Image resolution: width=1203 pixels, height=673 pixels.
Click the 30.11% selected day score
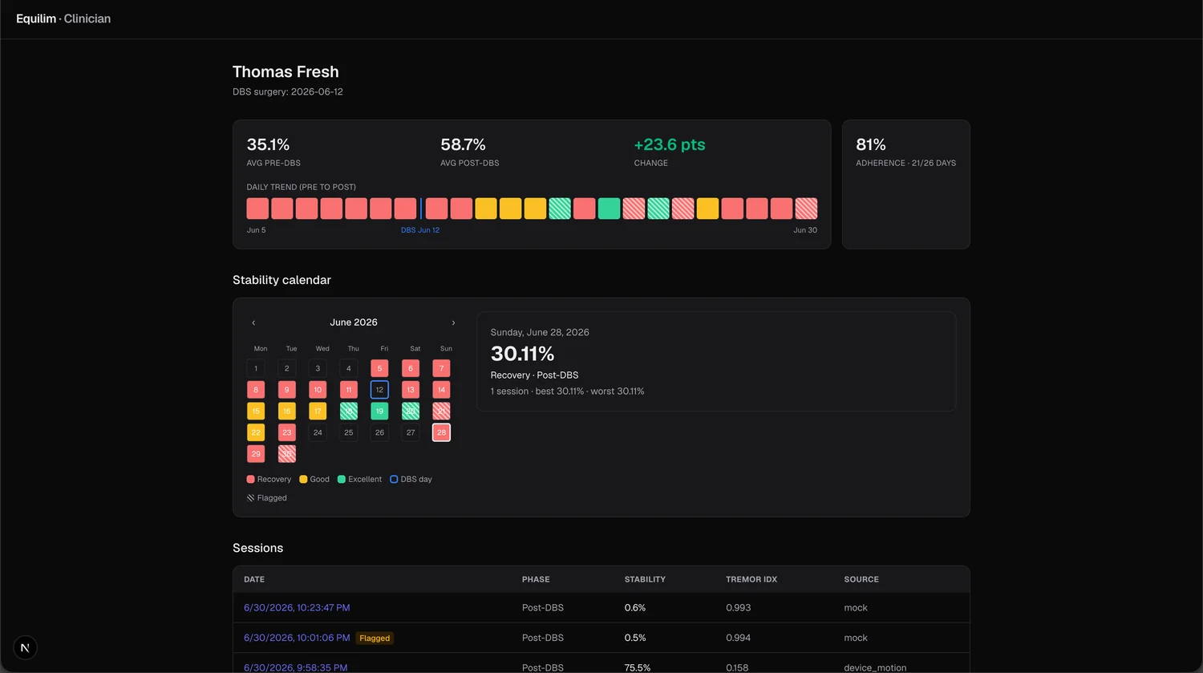point(523,354)
